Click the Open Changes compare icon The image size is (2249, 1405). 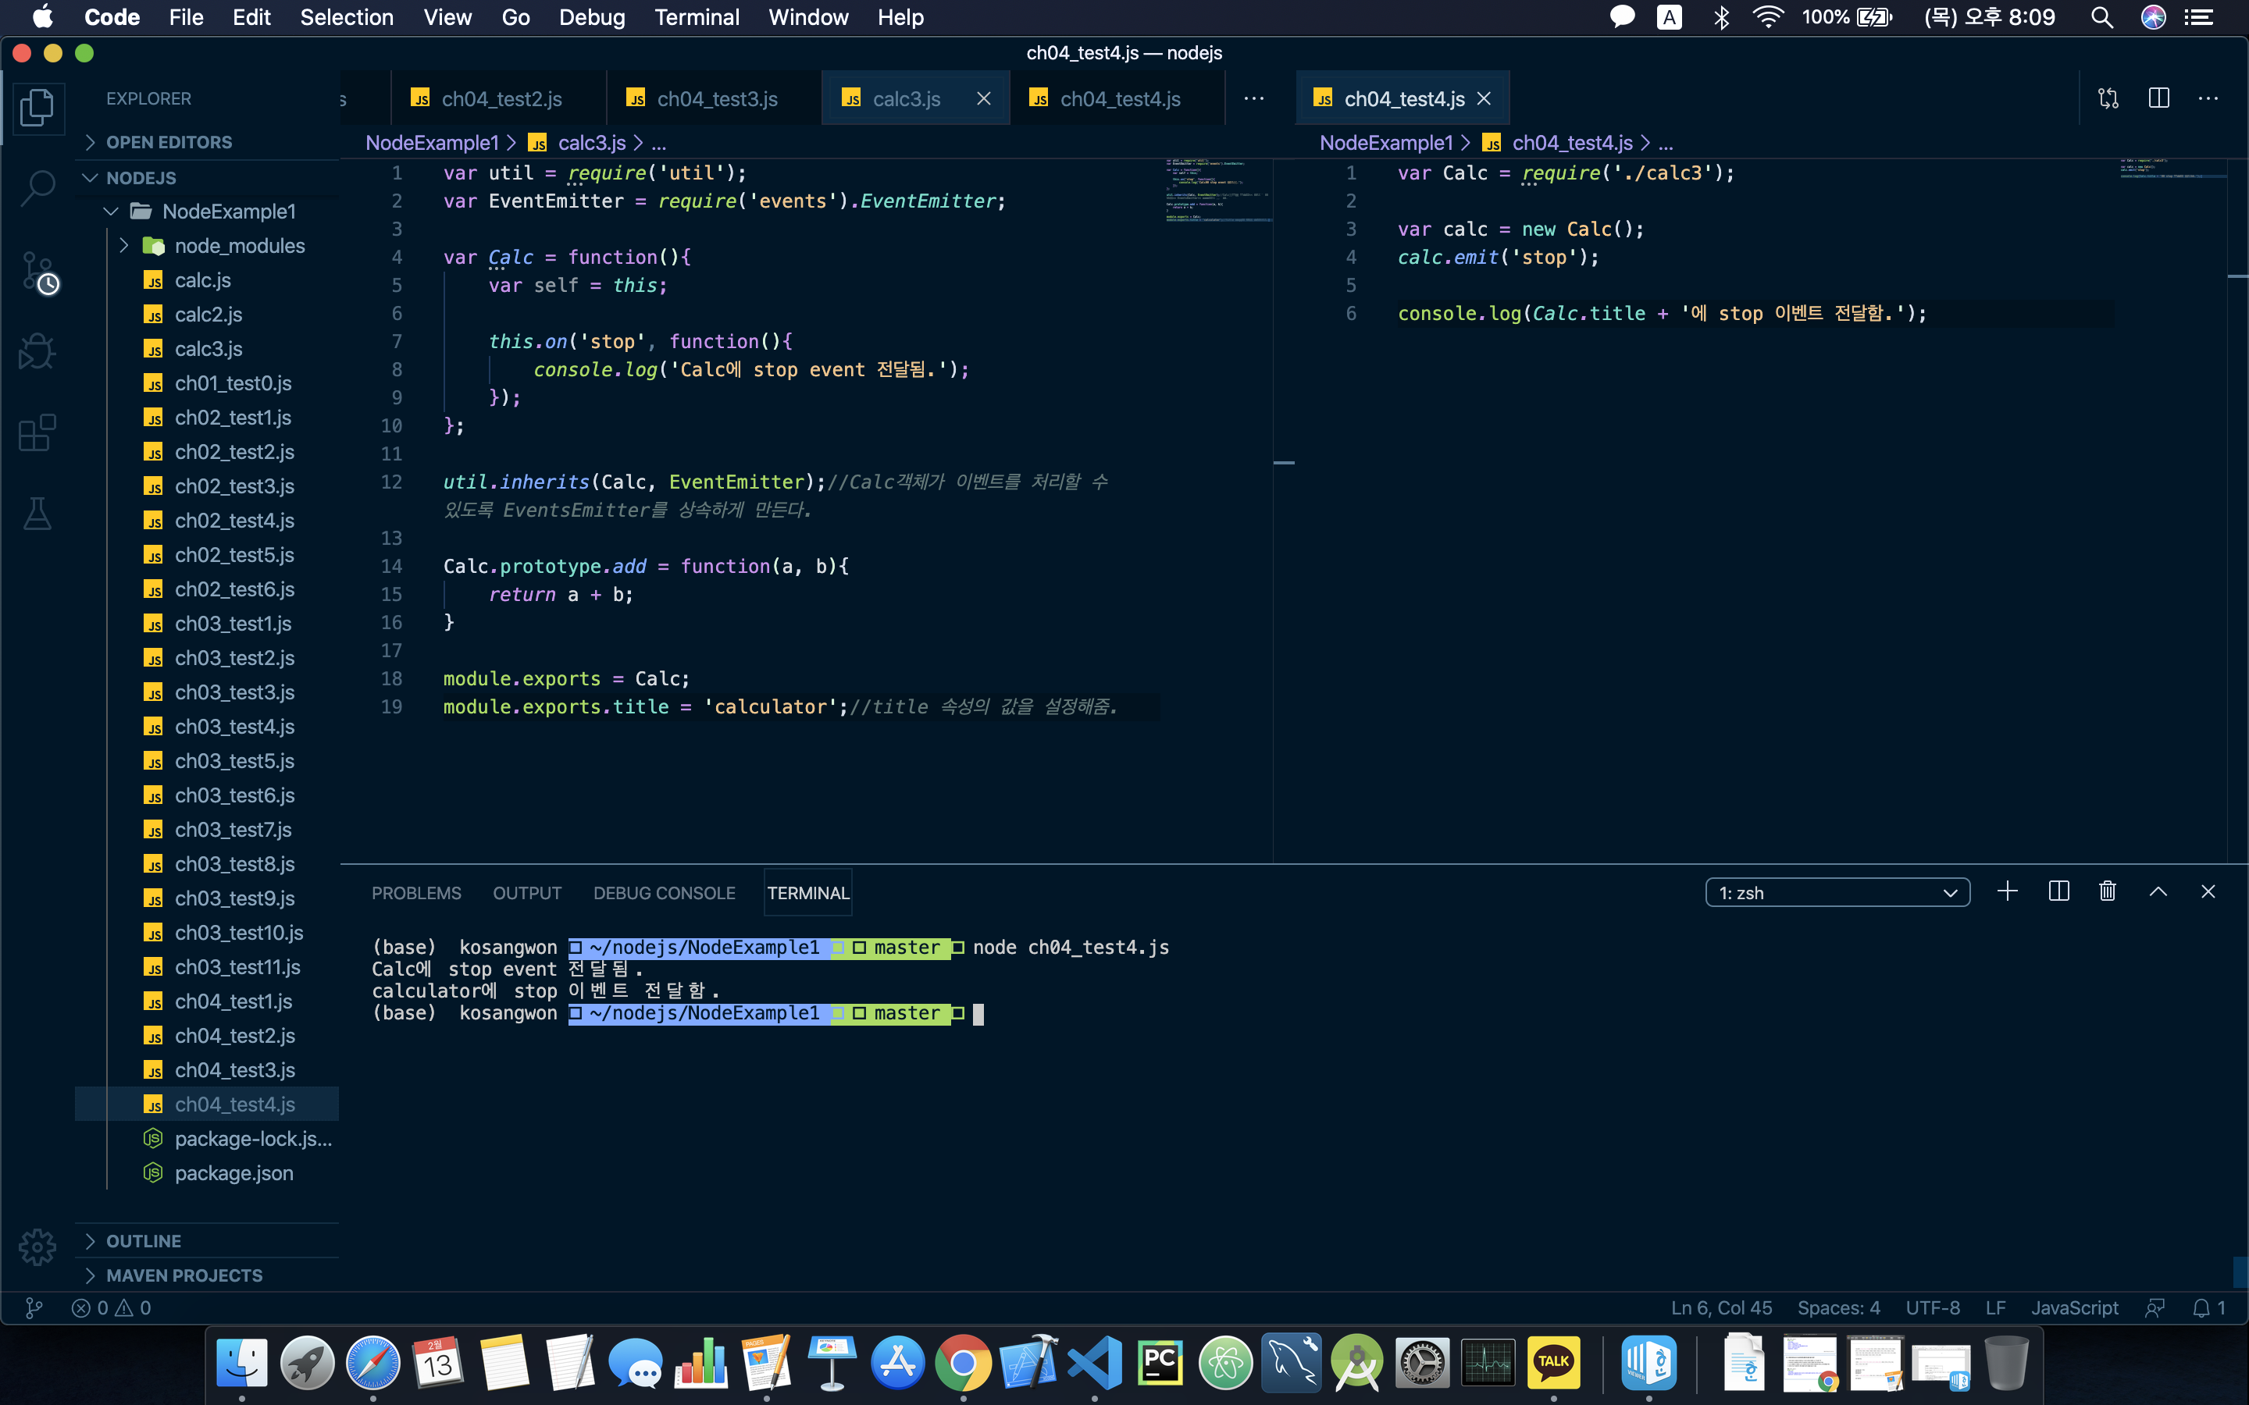click(2108, 98)
